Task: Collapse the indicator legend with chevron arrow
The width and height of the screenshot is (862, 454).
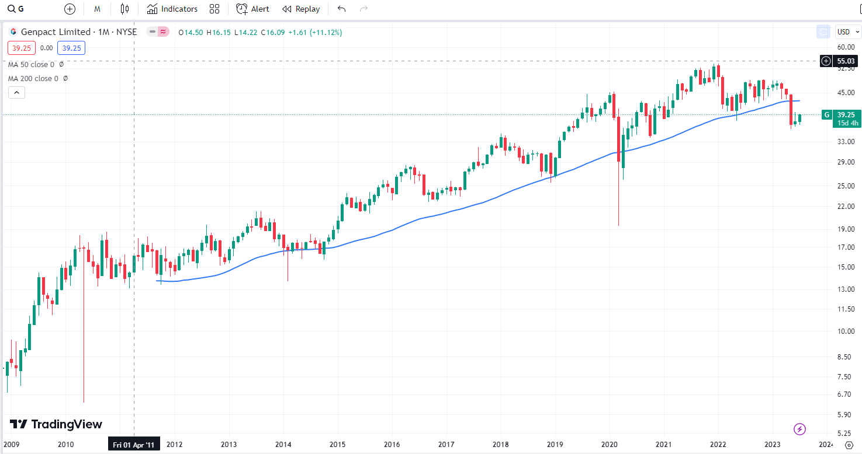Action: click(16, 92)
